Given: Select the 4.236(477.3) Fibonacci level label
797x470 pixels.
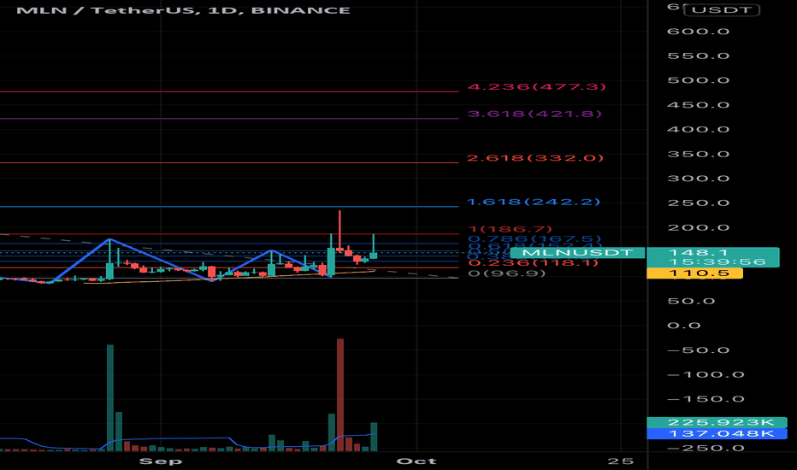Looking at the screenshot, I should pos(537,87).
